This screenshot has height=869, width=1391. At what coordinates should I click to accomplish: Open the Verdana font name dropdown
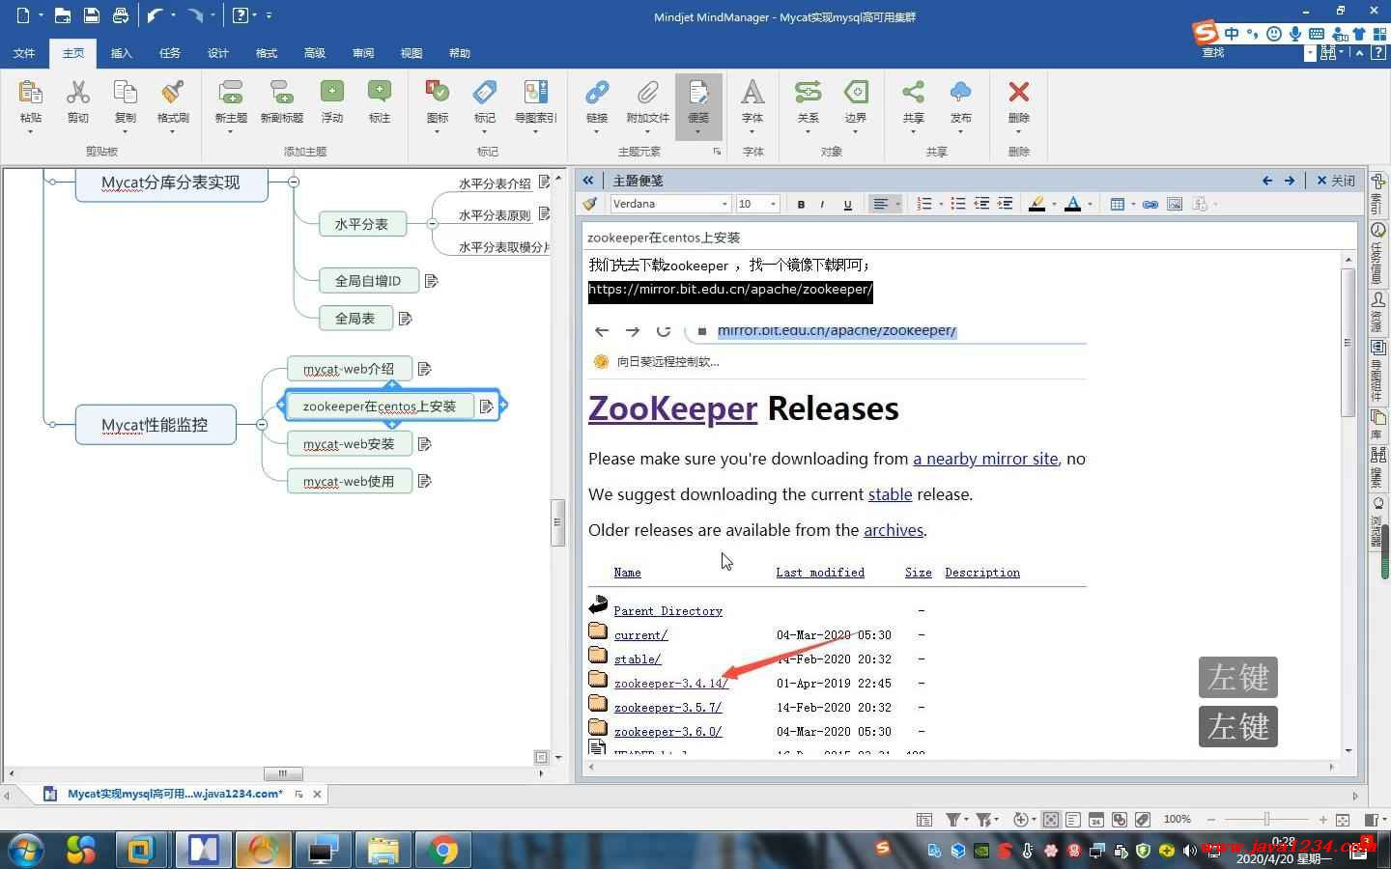724,204
